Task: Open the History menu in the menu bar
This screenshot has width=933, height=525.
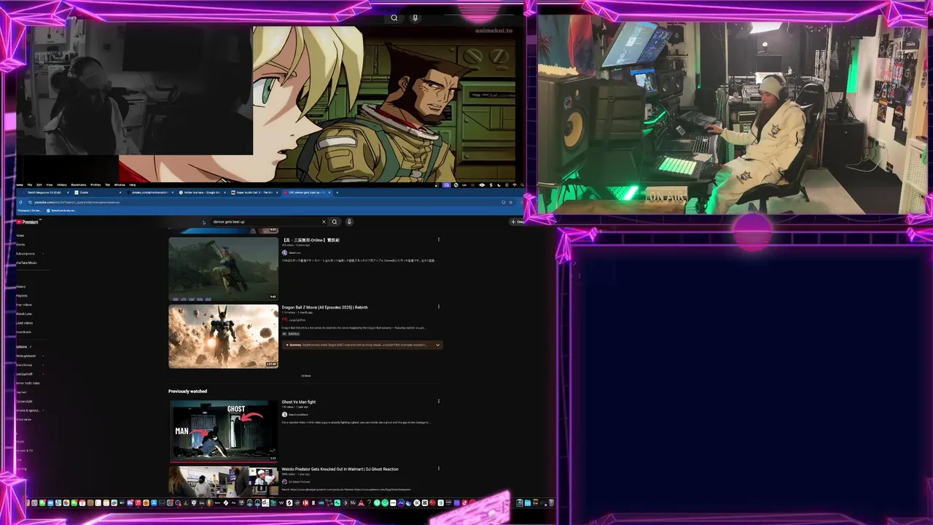Action: point(62,184)
